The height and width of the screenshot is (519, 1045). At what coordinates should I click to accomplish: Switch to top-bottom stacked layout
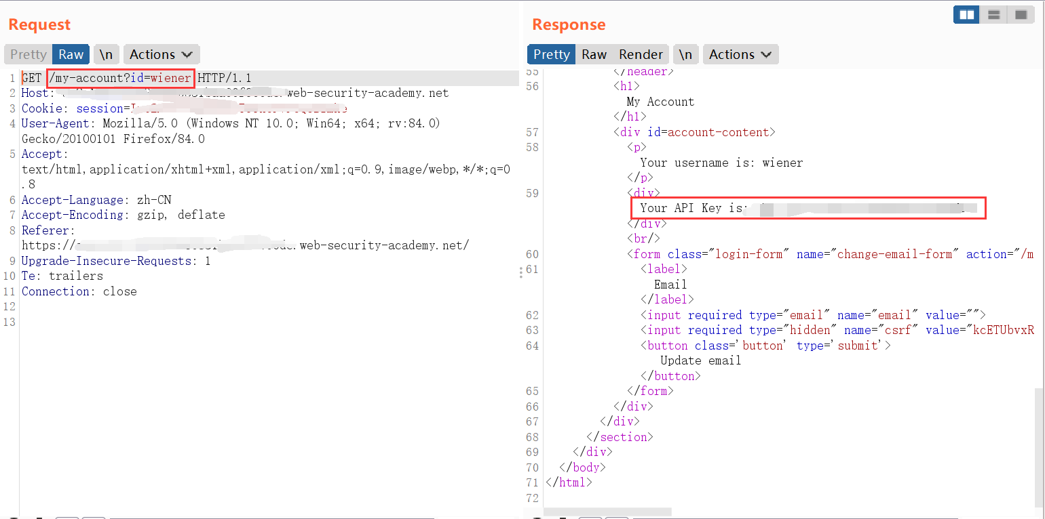pyautogui.click(x=993, y=14)
